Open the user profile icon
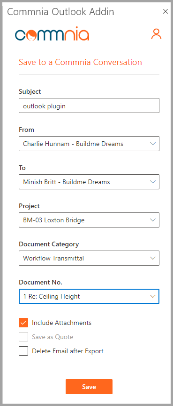173x406 pixels. pos(156,34)
